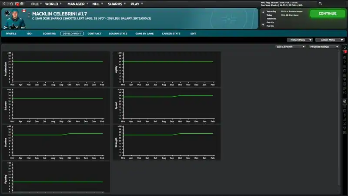
Task: Click the green CONTINUE button
Action: (328, 14)
